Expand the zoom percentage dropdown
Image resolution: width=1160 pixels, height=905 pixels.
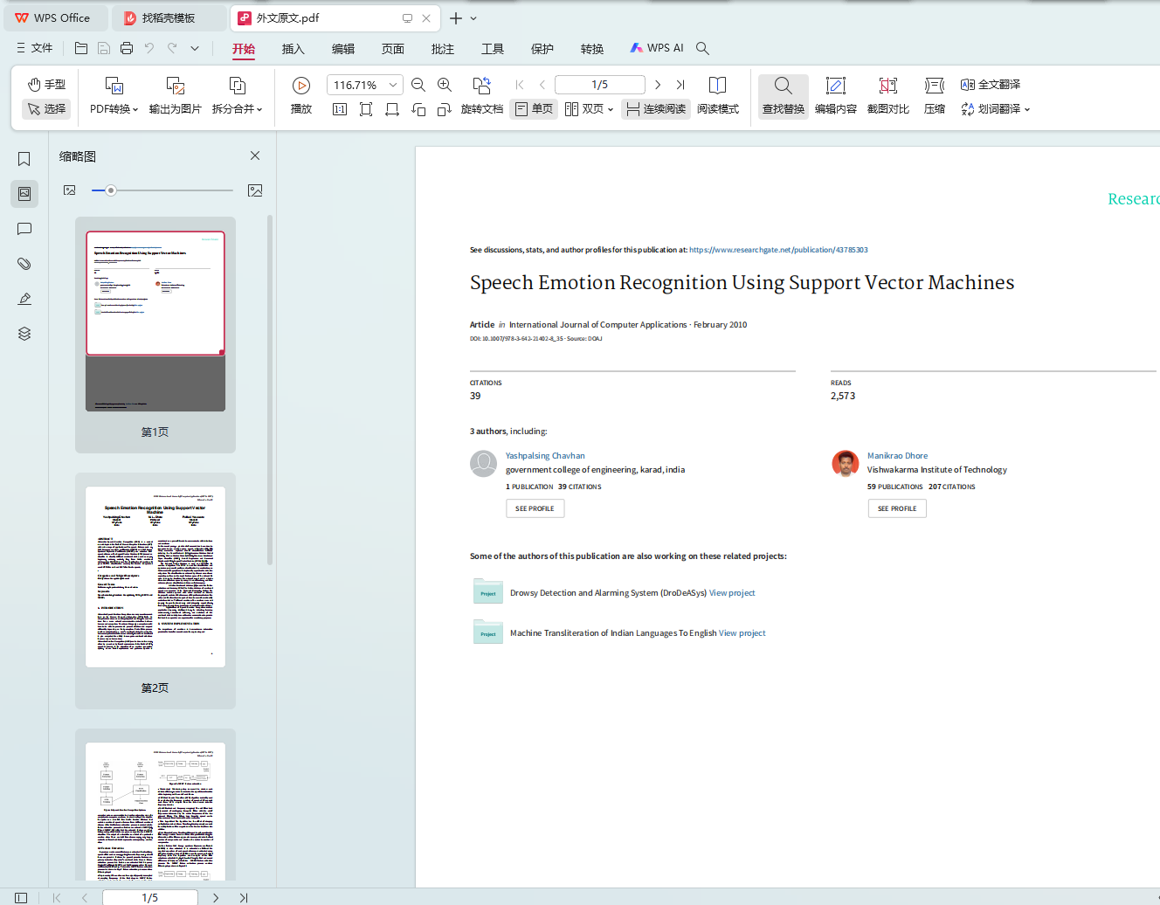[x=393, y=85]
